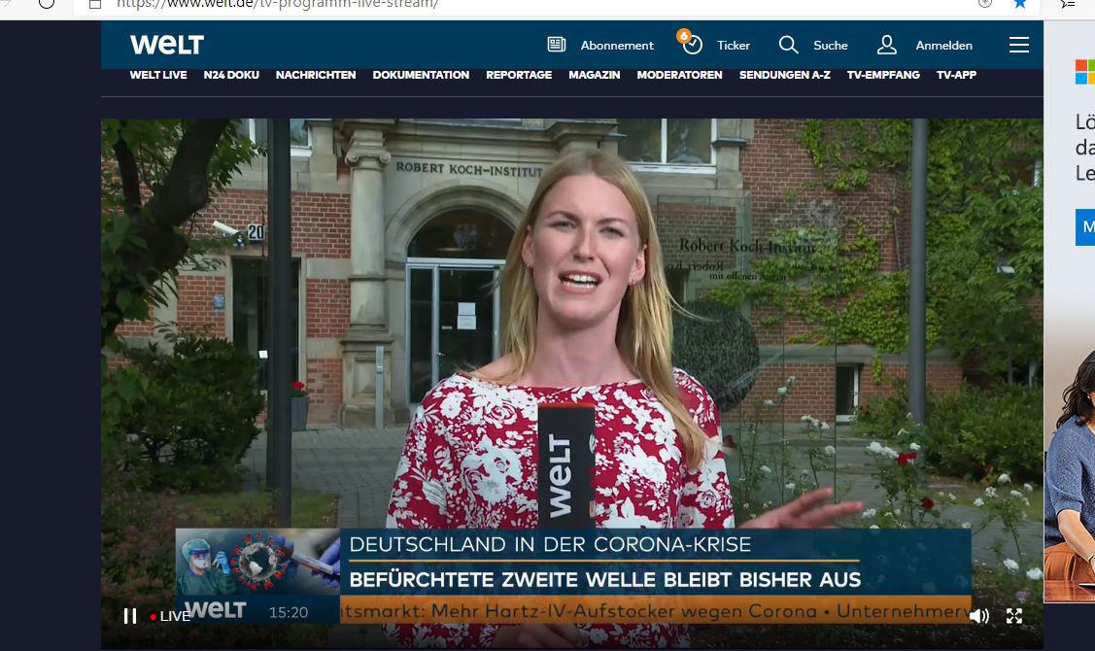This screenshot has height=651, width=1095.
Task: Go to the homepage via the WELT logo
Action: pos(167,45)
